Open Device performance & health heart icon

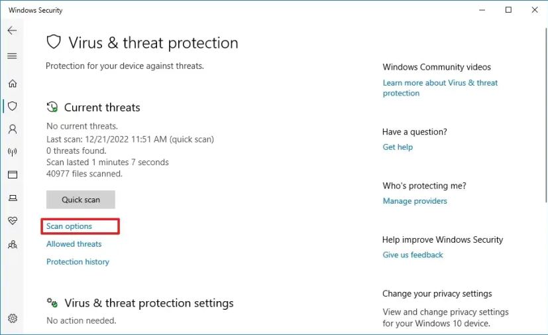[13, 221]
